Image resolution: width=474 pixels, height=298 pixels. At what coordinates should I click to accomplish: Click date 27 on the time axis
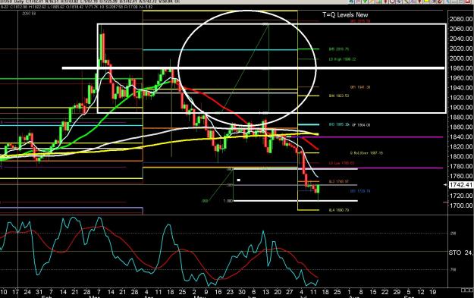pyautogui.click(x=289, y=292)
